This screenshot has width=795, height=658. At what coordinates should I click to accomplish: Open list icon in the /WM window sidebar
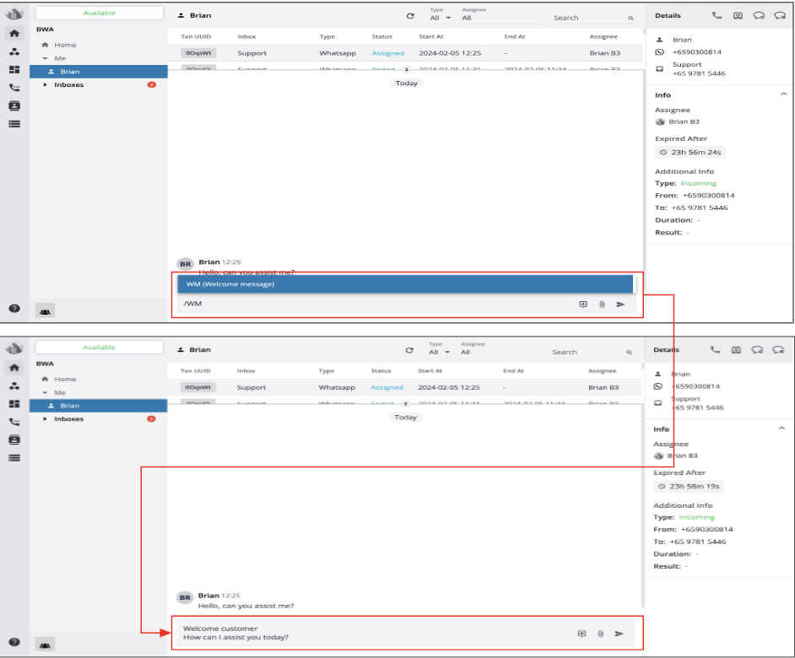click(14, 124)
